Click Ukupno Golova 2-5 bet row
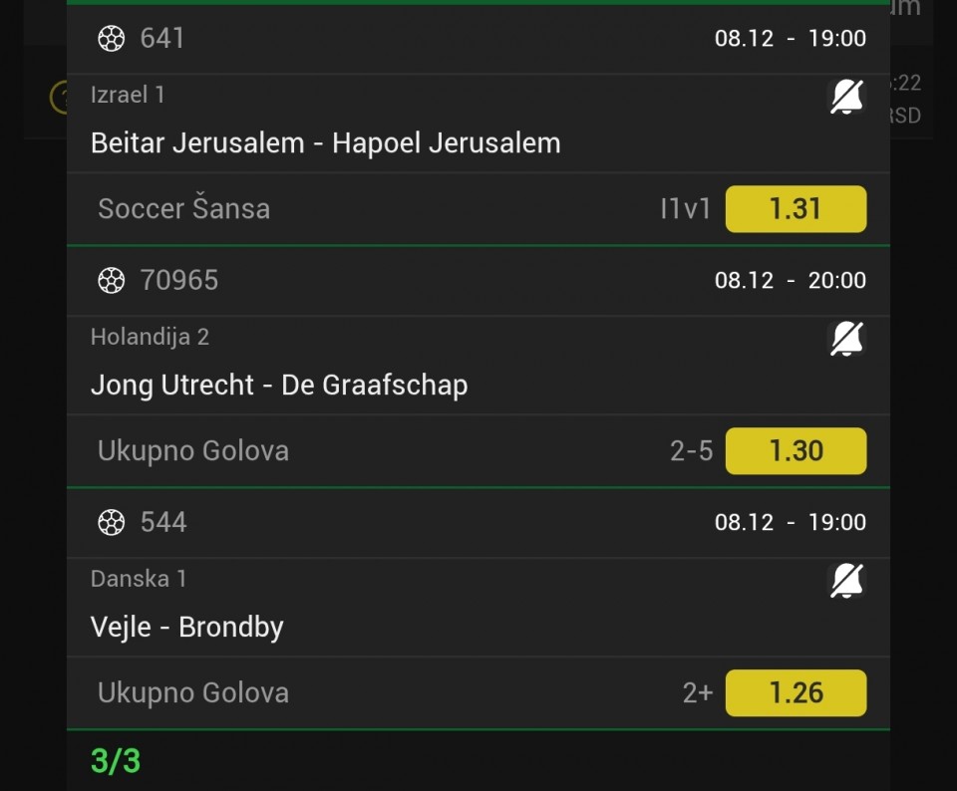 click(x=193, y=451)
